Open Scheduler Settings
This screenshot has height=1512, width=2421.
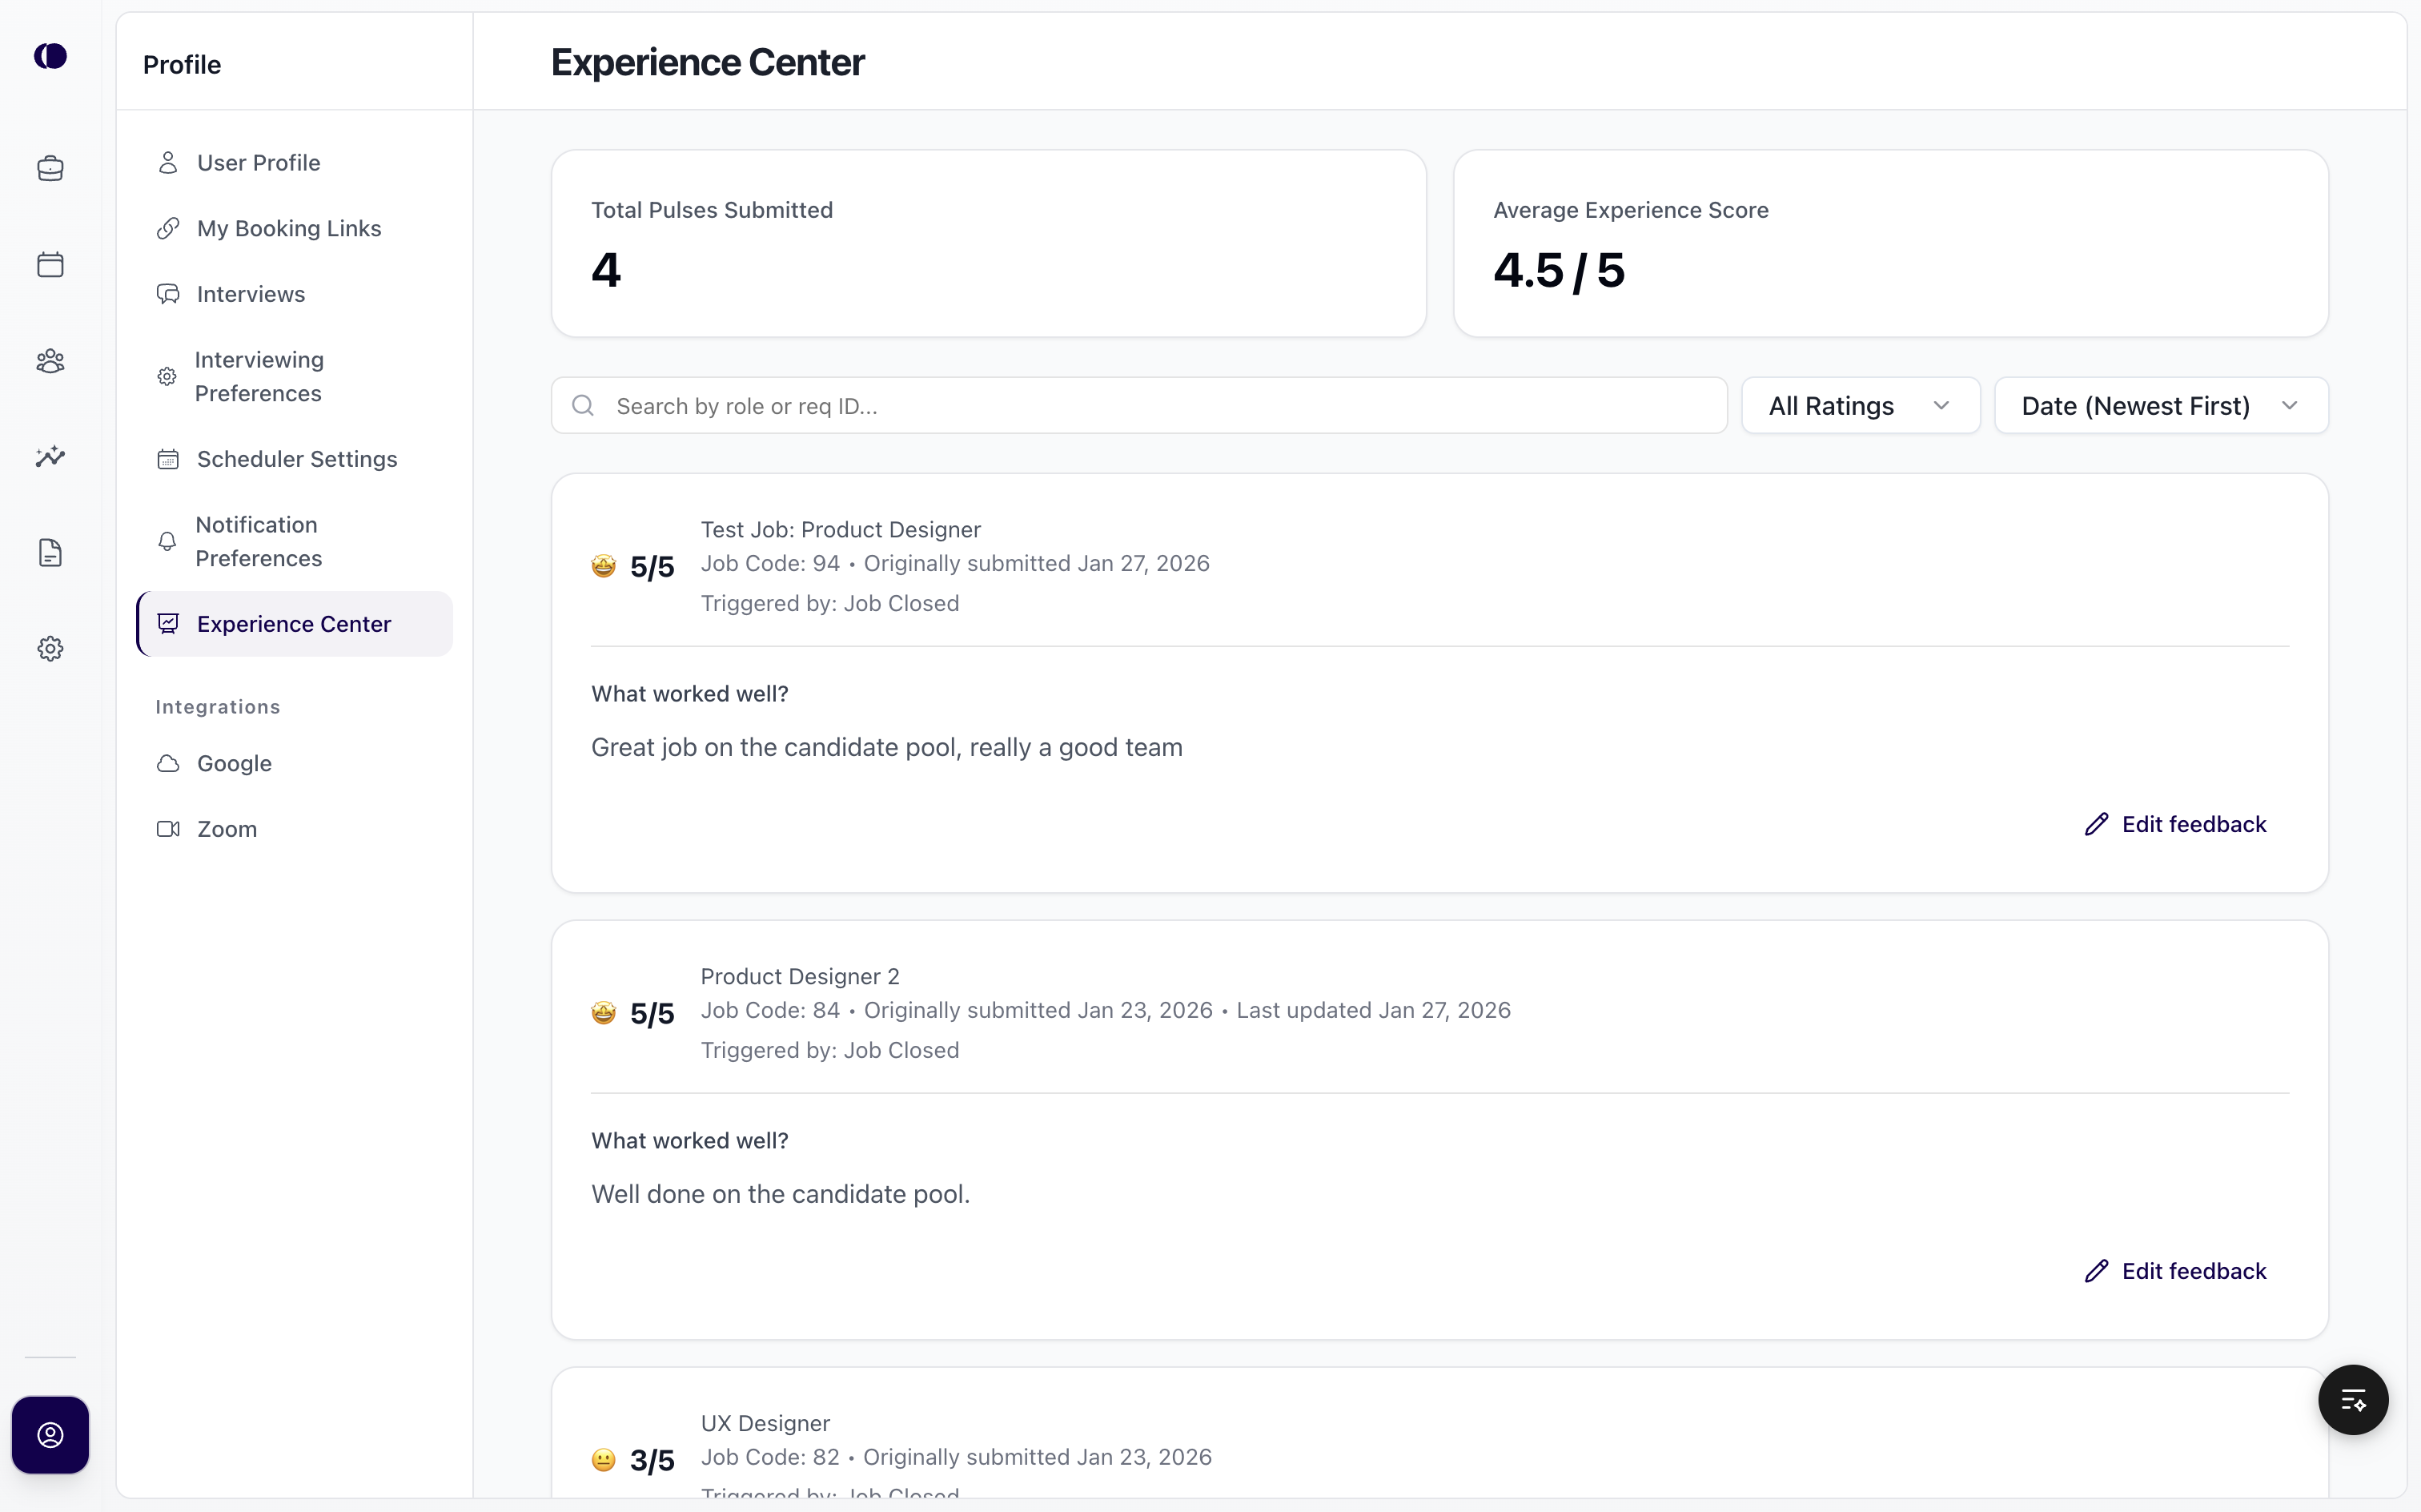click(x=294, y=459)
